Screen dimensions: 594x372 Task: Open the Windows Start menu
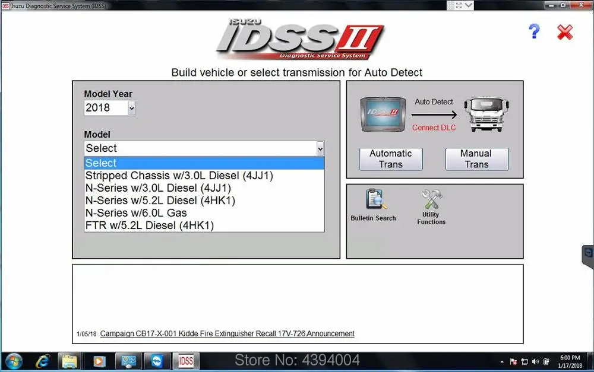(14, 361)
